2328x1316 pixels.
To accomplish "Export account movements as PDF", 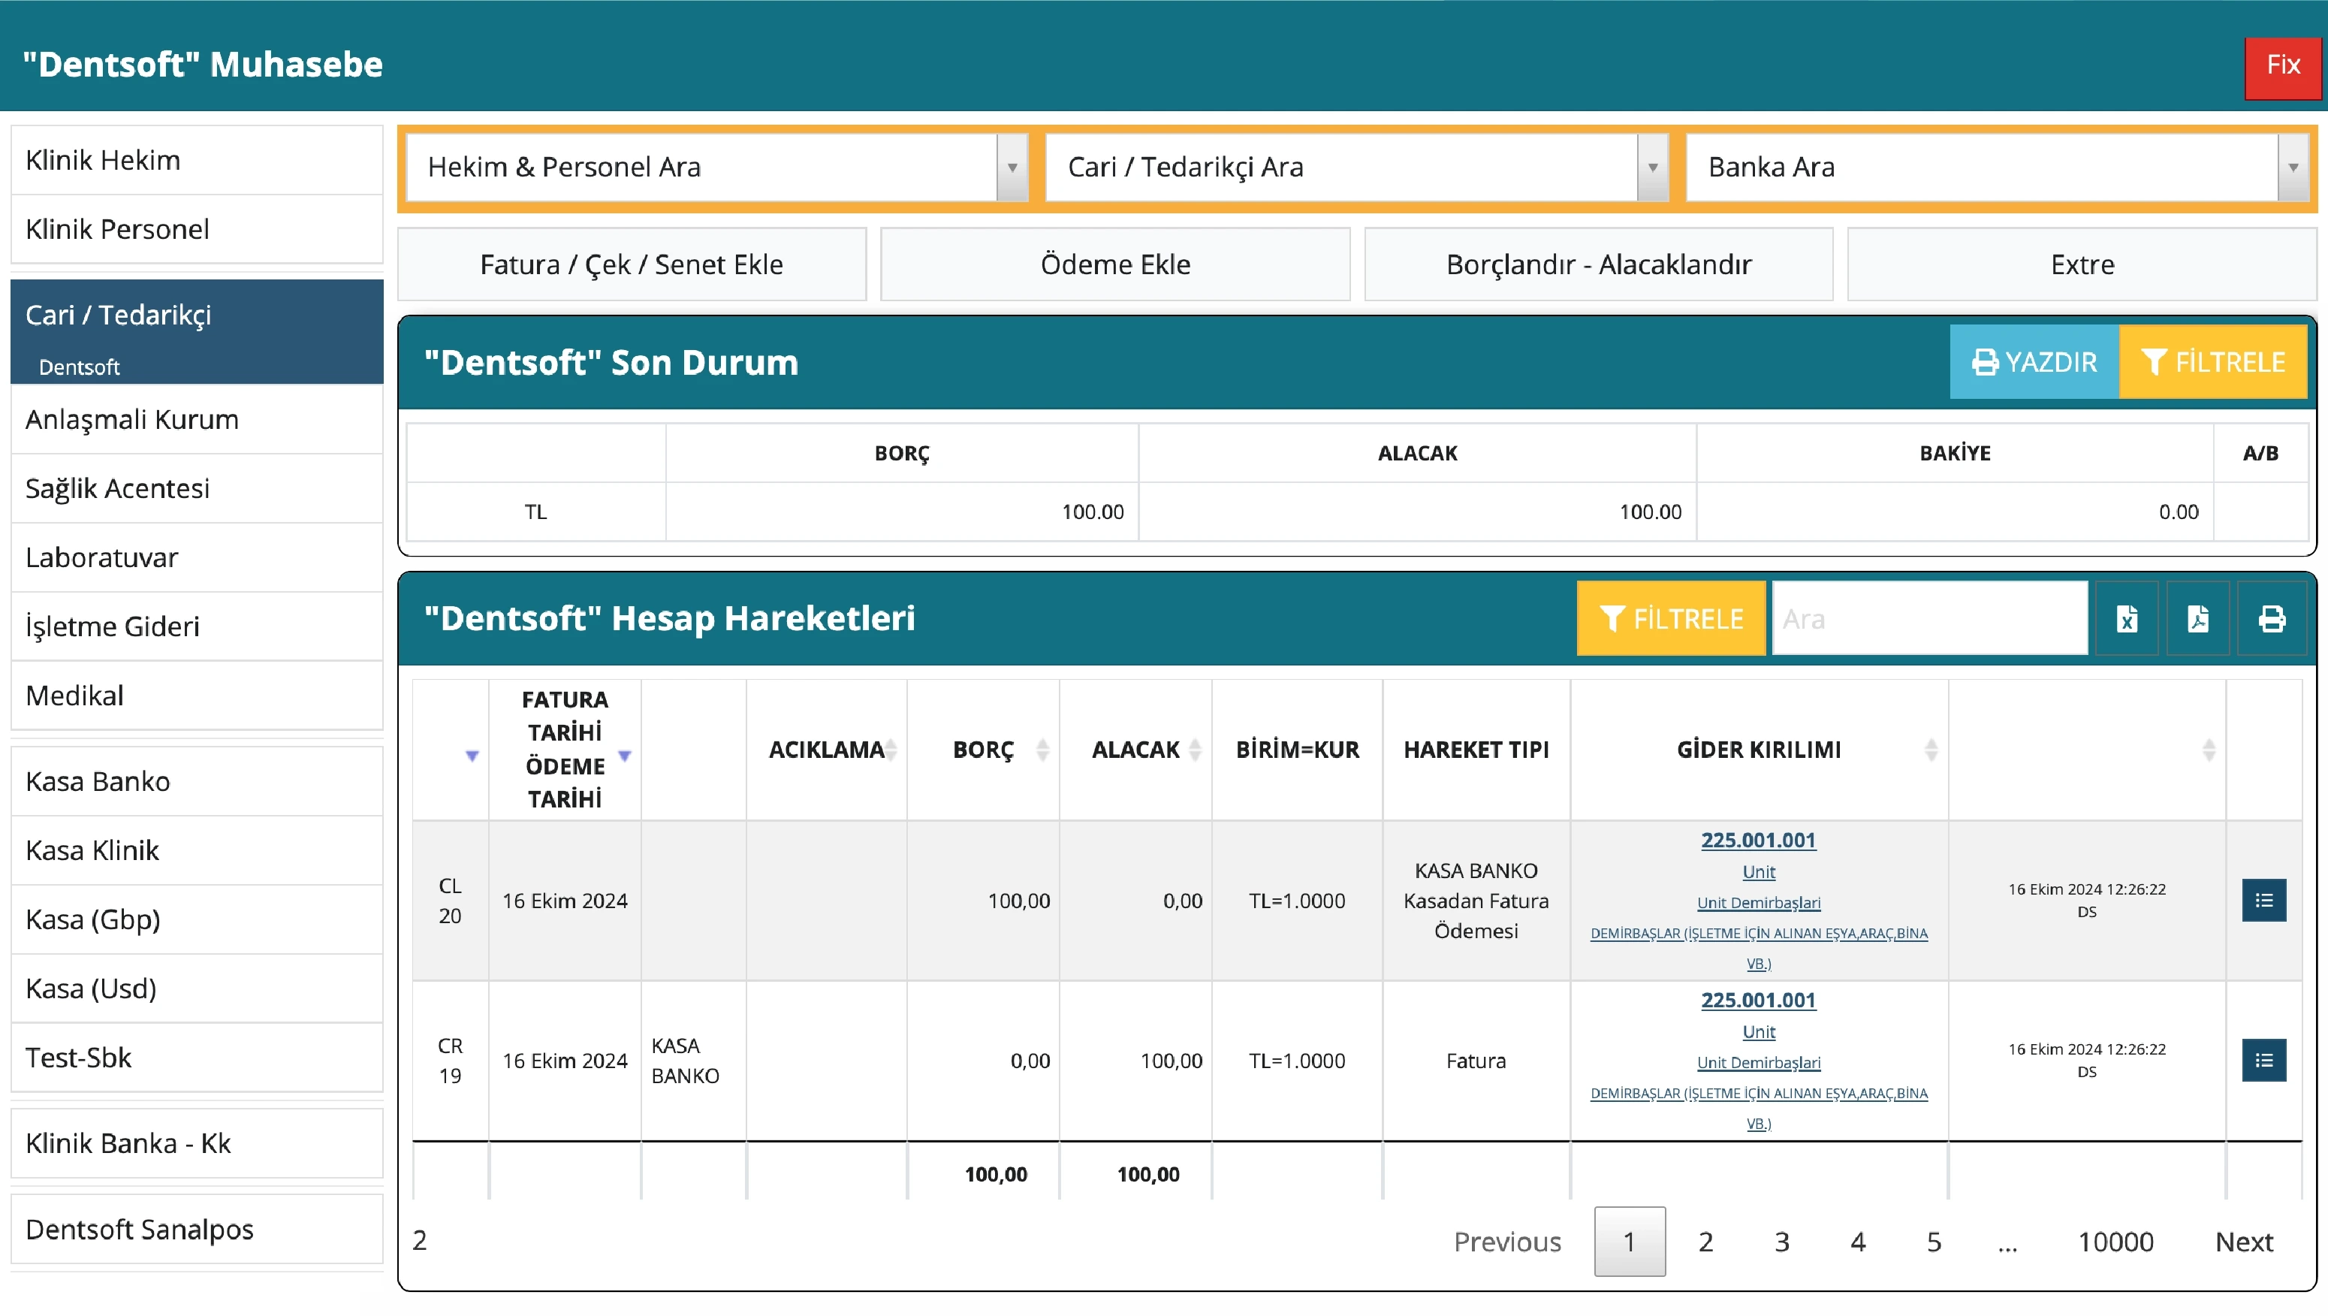I will click(x=2198, y=619).
